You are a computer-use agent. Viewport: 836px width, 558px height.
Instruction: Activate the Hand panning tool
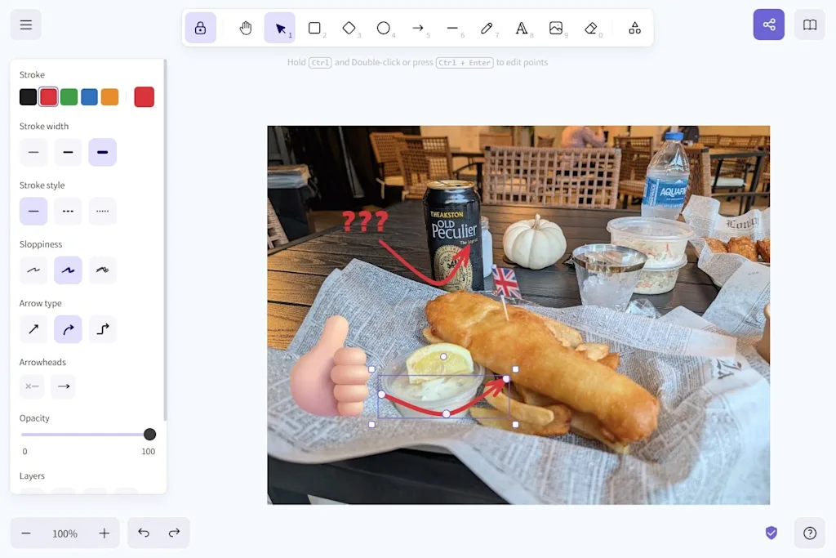(246, 27)
